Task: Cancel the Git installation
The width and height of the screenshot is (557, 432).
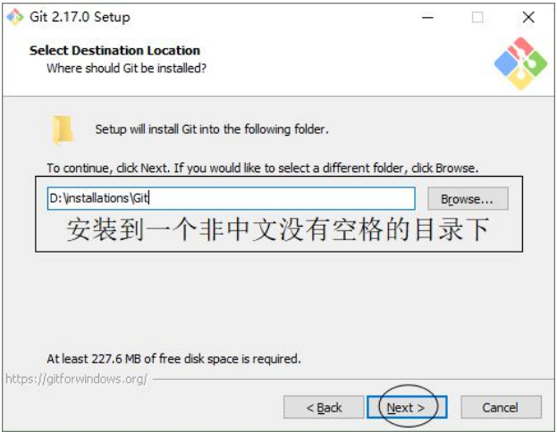Action: tap(501, 407)
